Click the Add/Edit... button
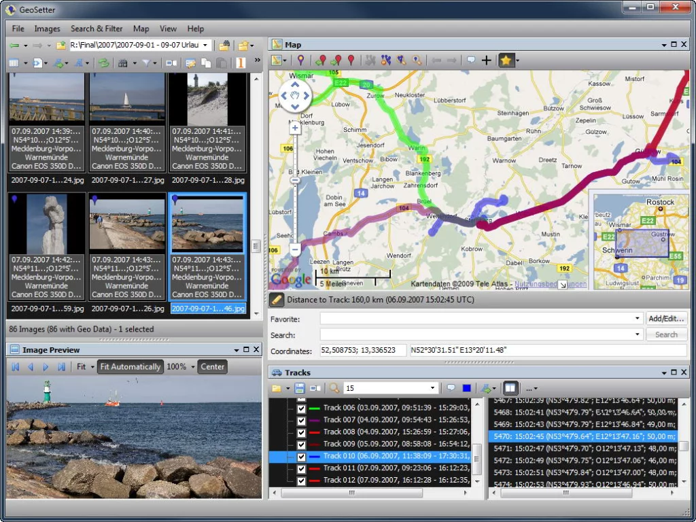This screenshot has width=696, height=522. (x=666, y=319)
